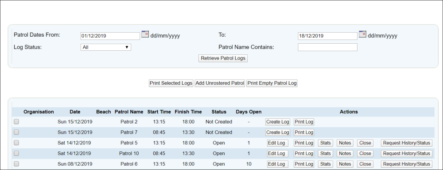Click Patrol 10 name cell
This screenshot has height=170, width=443.
coord(129,153)
